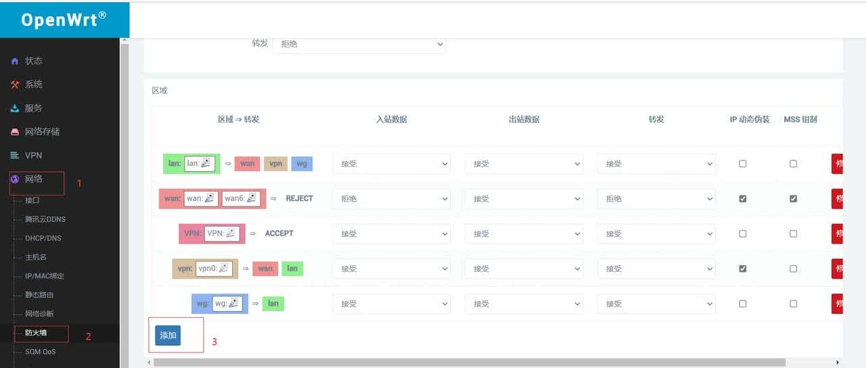Click the OpenWrt logo
866x368 pixels.
pyautogui.click(x=64, y=20)
